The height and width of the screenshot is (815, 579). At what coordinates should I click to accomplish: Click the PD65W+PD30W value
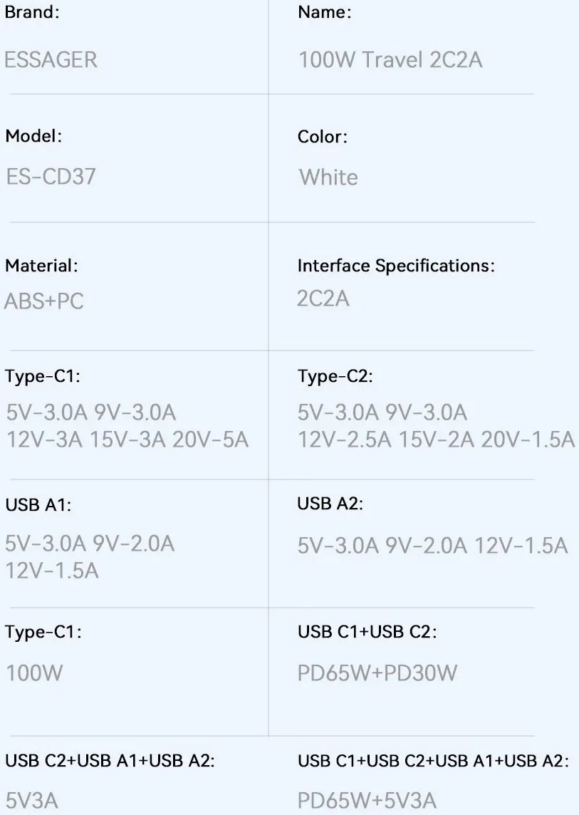point(377,673)
